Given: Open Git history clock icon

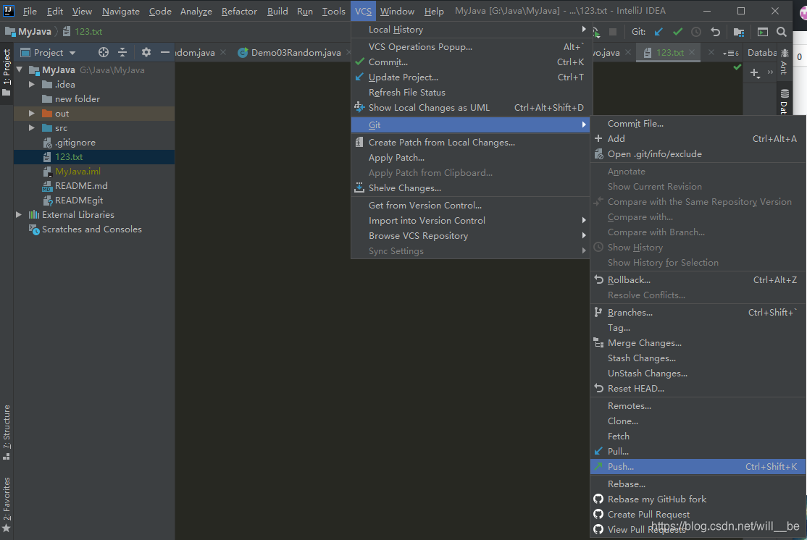Looking at the screenshot, I should click(696, 32).
